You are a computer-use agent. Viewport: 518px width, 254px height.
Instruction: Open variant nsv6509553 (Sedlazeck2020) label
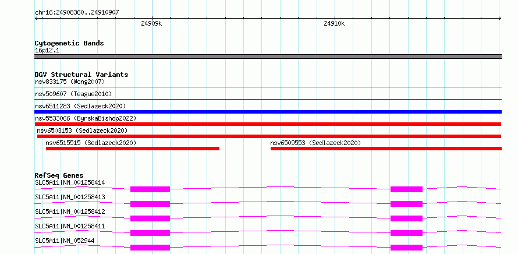(315, 143)
